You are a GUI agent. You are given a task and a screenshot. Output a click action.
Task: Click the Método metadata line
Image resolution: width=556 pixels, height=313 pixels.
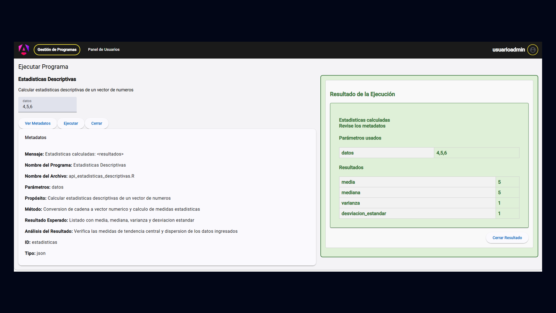[112, 209]
